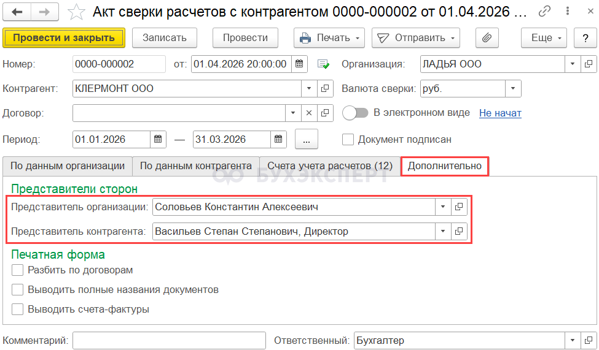Open calendar for period start 01.01.2026
This screenshot has width=599, height=350.
(x=158, y=139)
